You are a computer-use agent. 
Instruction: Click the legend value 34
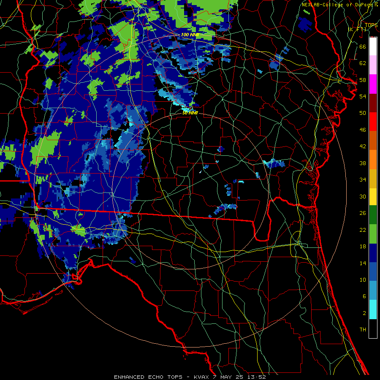coord(363,179)
